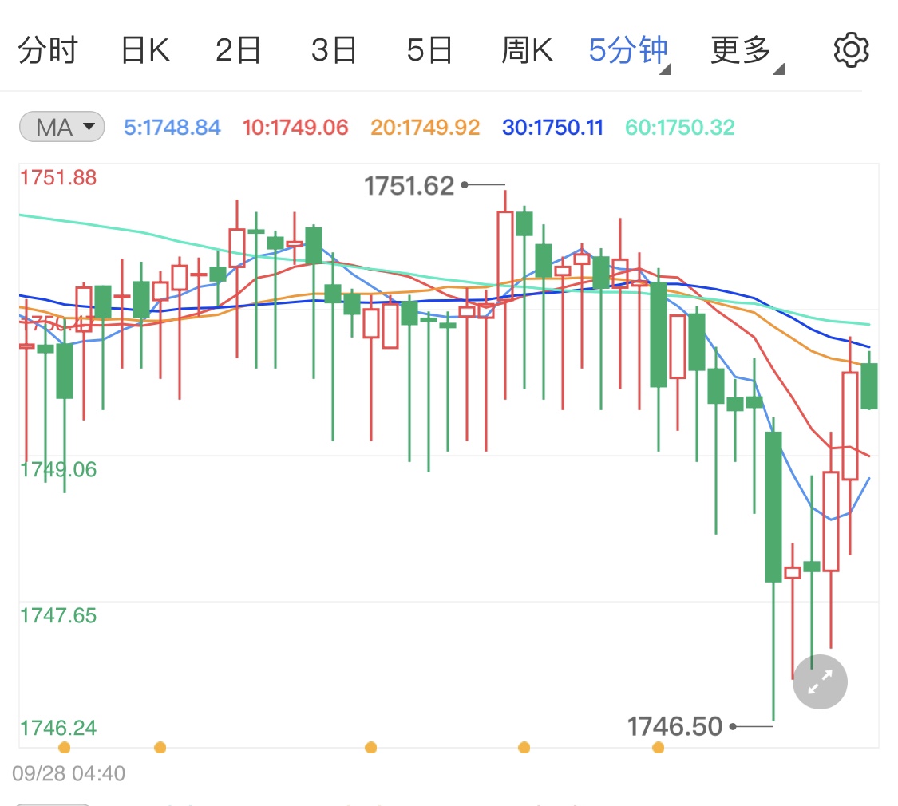The height and width of the screenshot is (806, 898).
Task: Tap the fullscreen expand arrows icon
Action: 820,682
